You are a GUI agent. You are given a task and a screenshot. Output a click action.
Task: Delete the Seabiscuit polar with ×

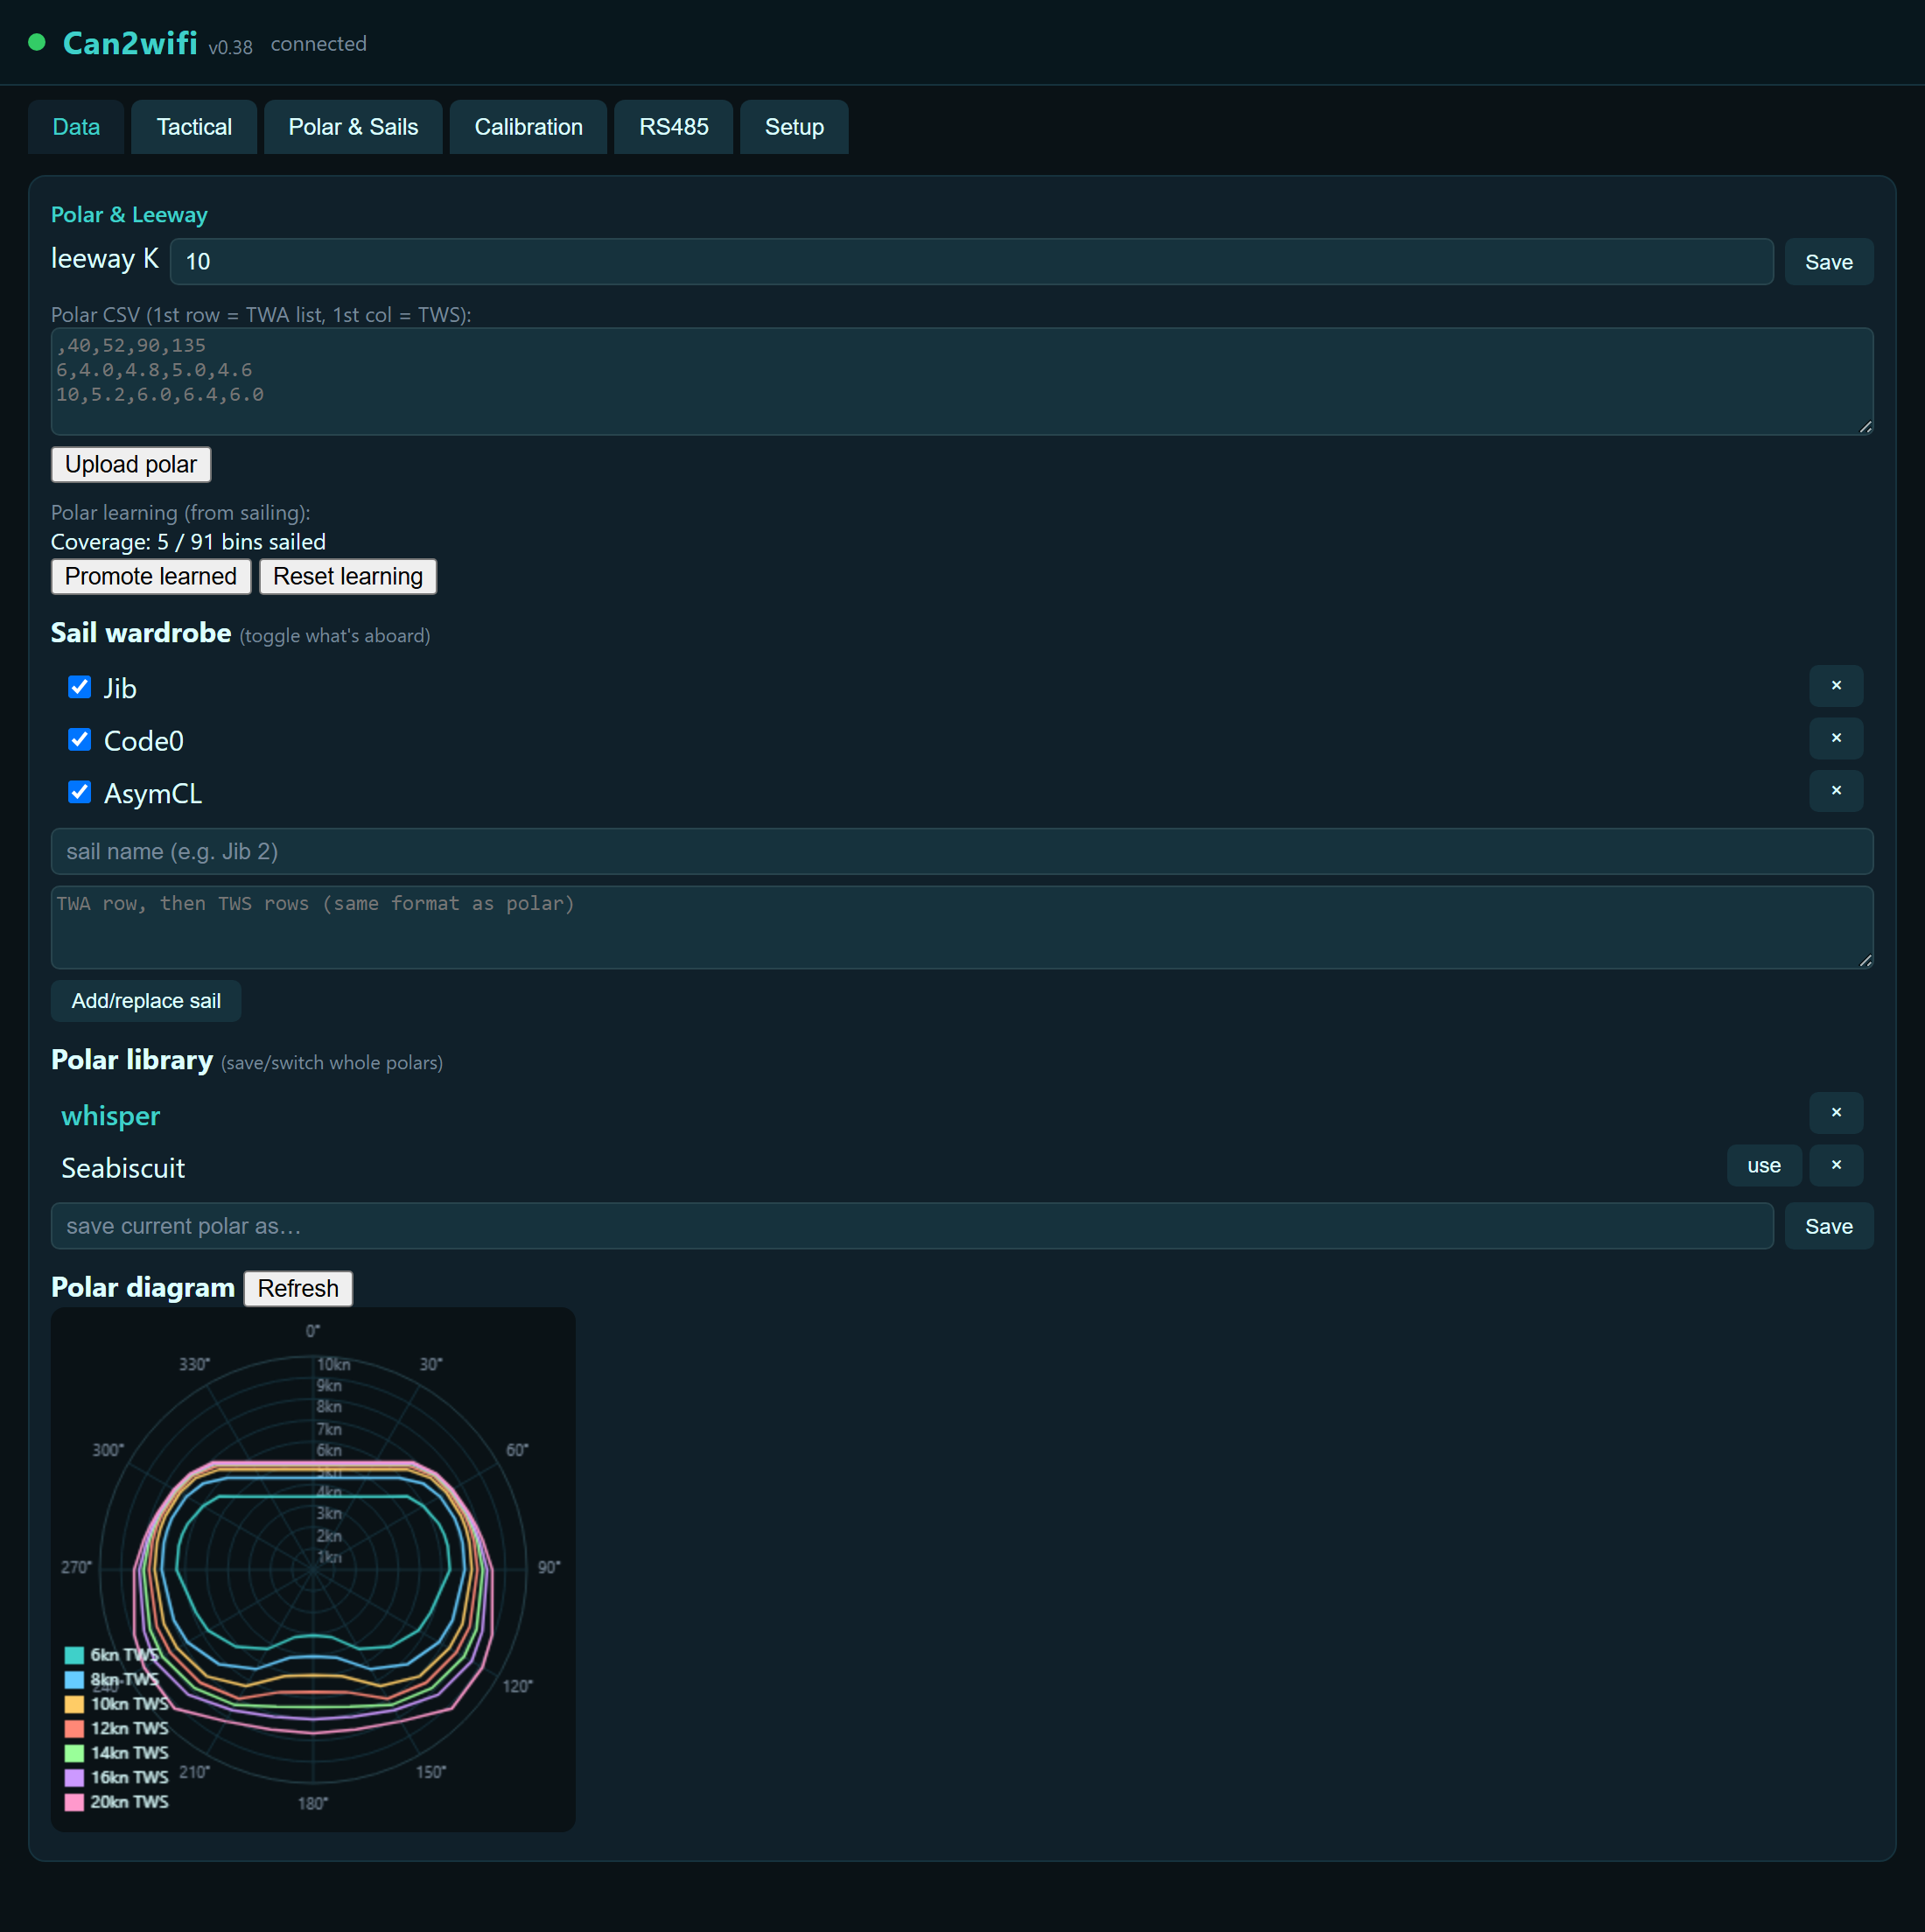point(1835,1166)
